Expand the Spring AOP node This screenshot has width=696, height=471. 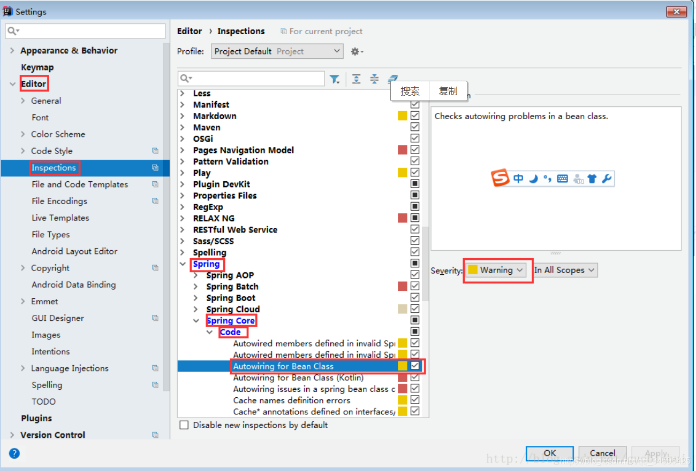click(x=196, y=275)
